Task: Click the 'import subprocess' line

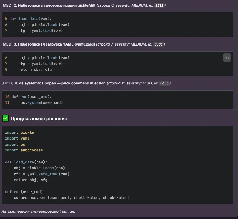Action: (x=24, y=150)
